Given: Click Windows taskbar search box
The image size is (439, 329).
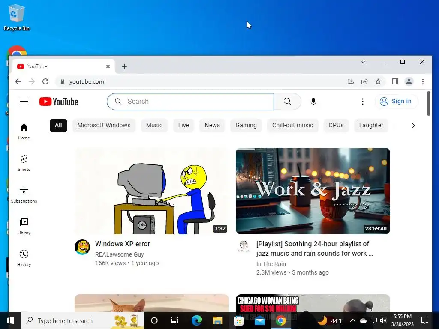Looking at the screenshot, I should pyautogui.click(x=82, y=320).
